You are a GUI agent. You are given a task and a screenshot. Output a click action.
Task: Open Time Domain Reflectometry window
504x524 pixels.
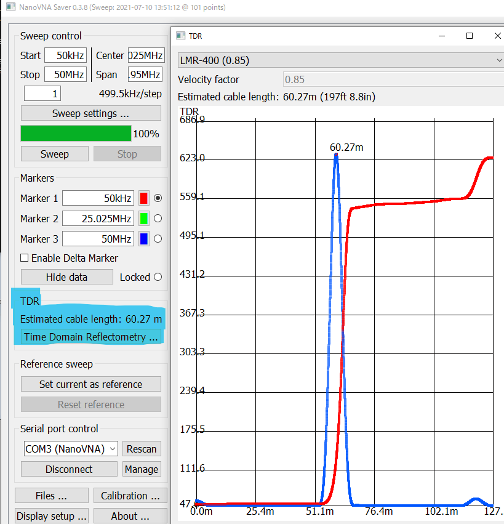(91, 337)
